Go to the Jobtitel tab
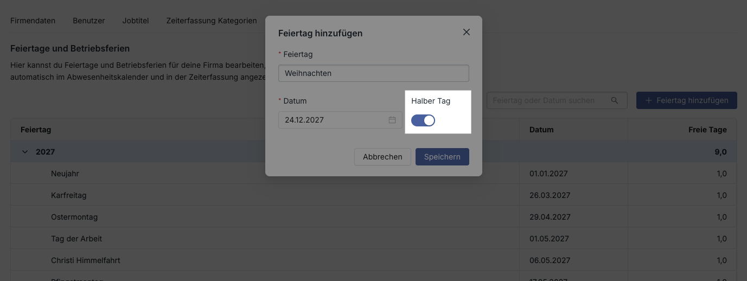The image size is (747, 281). [x=136, y=21]
